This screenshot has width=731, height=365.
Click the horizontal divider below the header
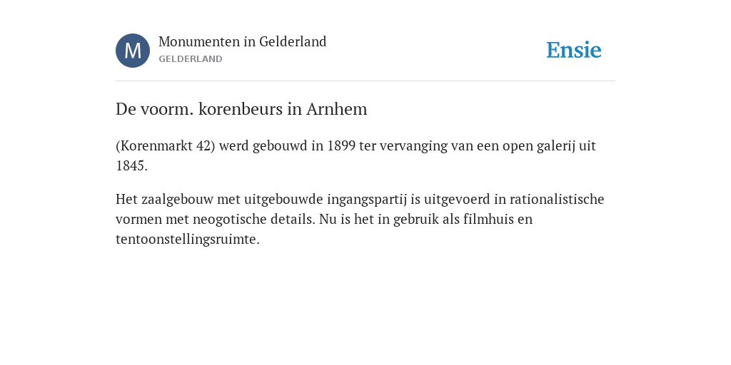click(365, 81)
